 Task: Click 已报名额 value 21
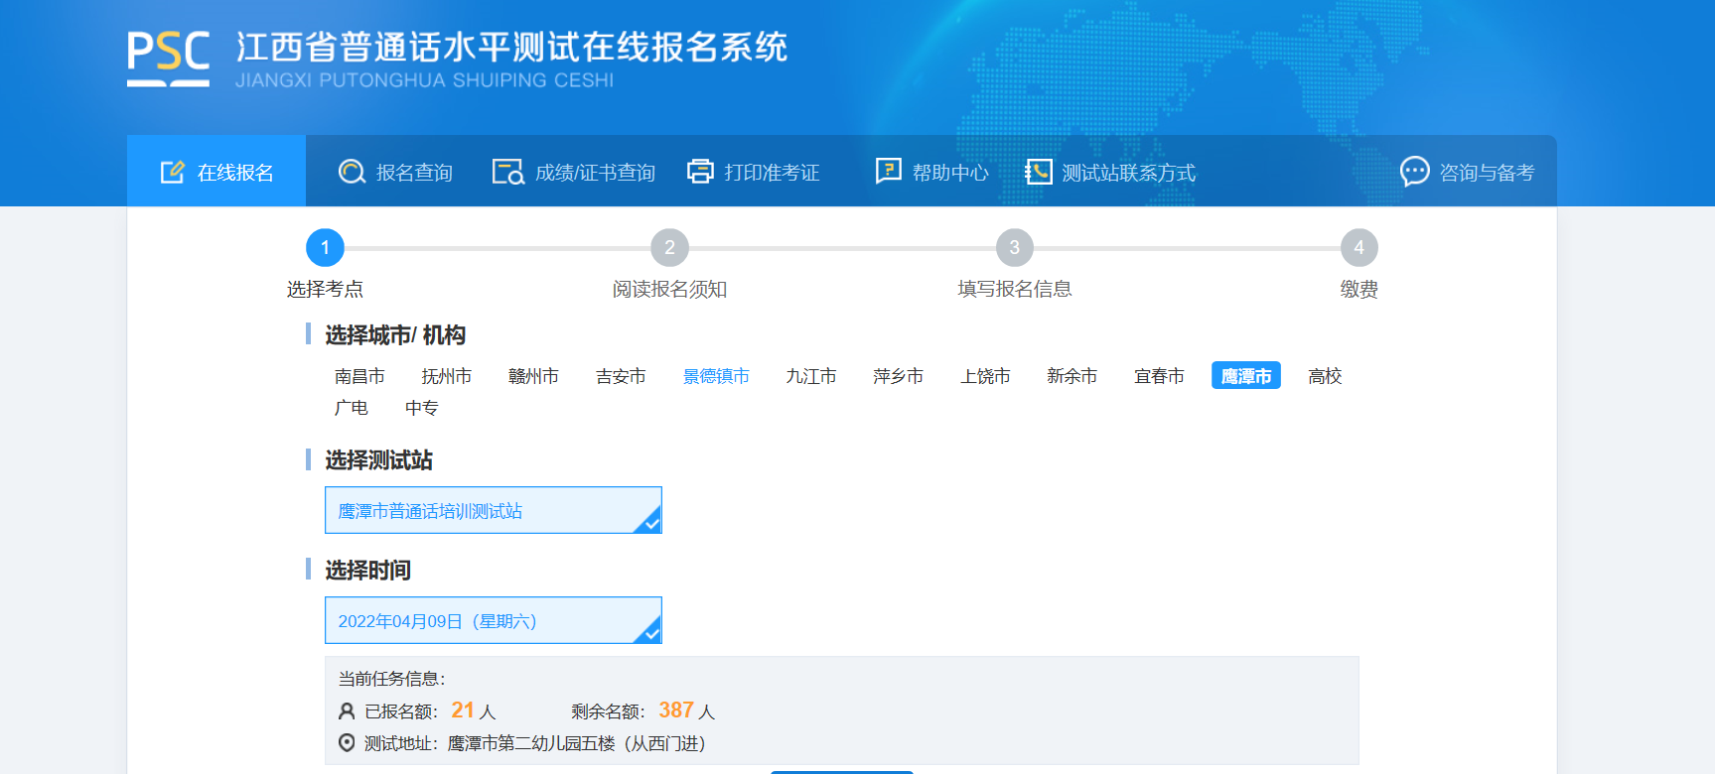[x=463, y=710]
